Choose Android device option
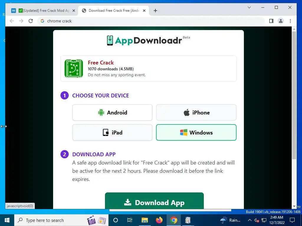The height and width of the screenshot is (226, 302). (x=112, y=113)
